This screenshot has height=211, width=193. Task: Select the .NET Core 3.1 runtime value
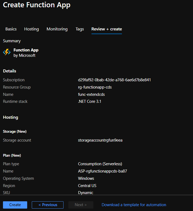(x=90, y=101)
